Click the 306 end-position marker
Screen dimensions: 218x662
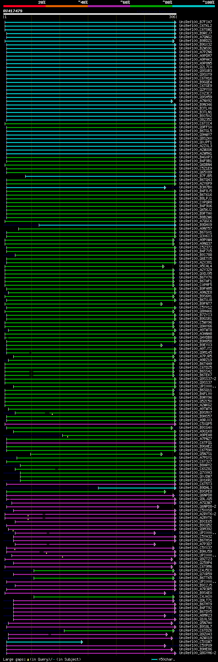(x=172, y=17)
